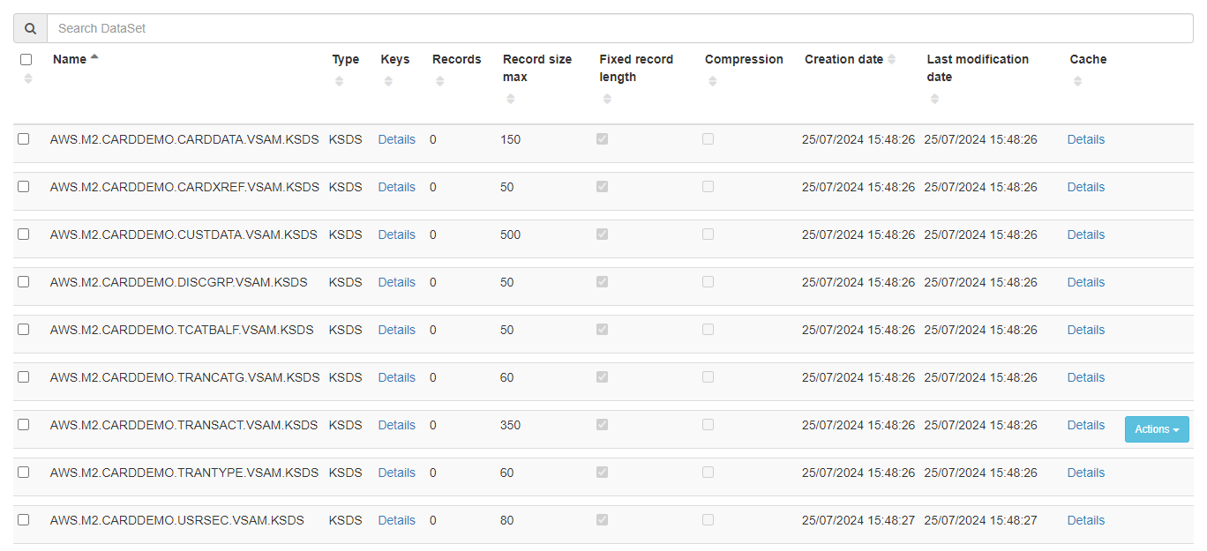This screenshot has height=551, width=1207.
Task: Open Keys Details for CUSTDATA dataset
Action: pyautogui.click(x=396, y=235)
